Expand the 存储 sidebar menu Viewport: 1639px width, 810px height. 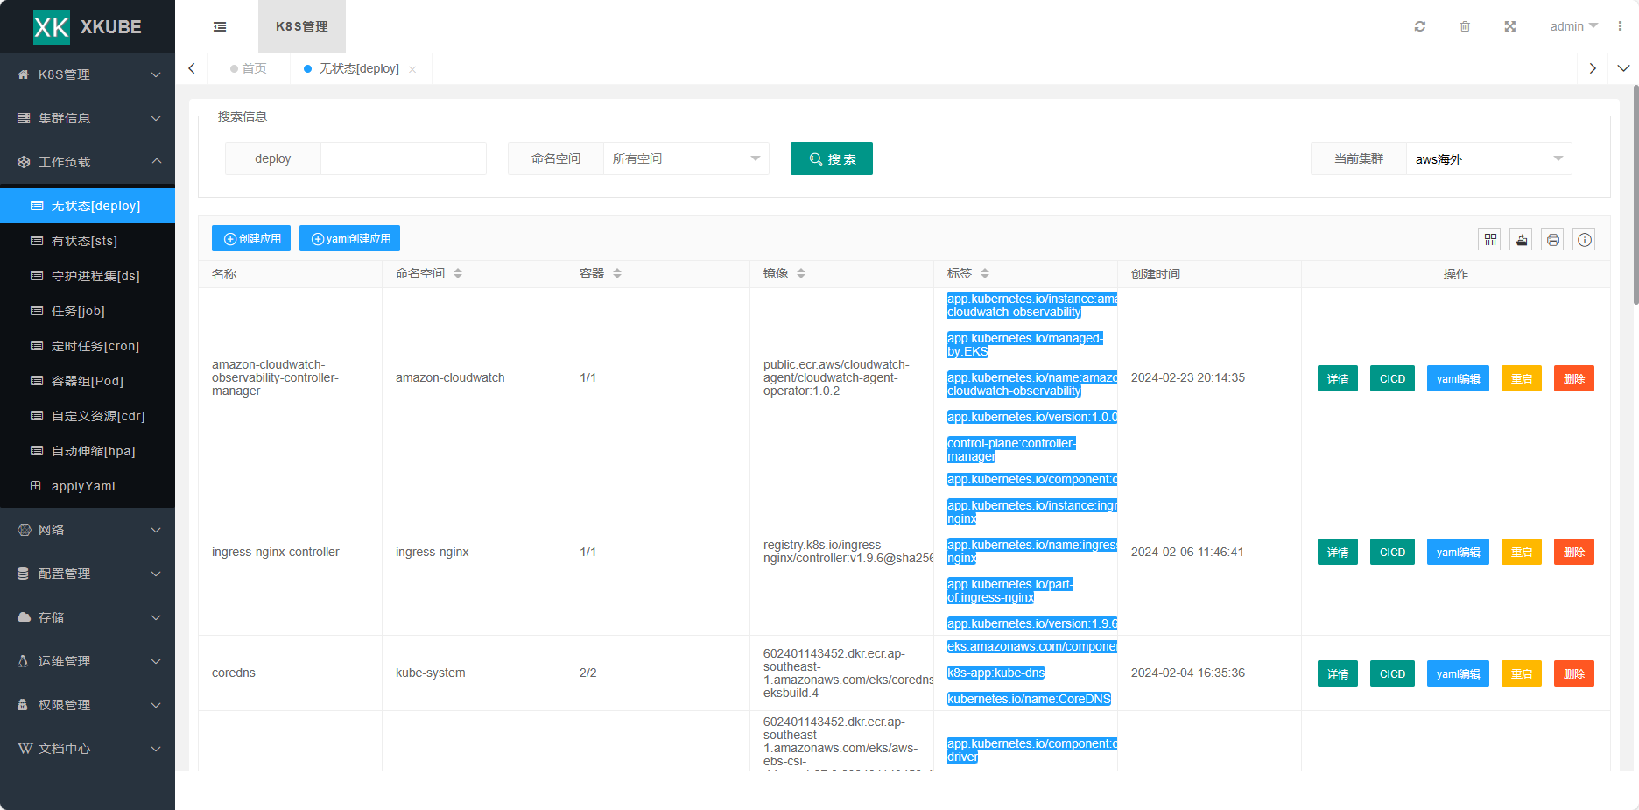pos(88,617)
